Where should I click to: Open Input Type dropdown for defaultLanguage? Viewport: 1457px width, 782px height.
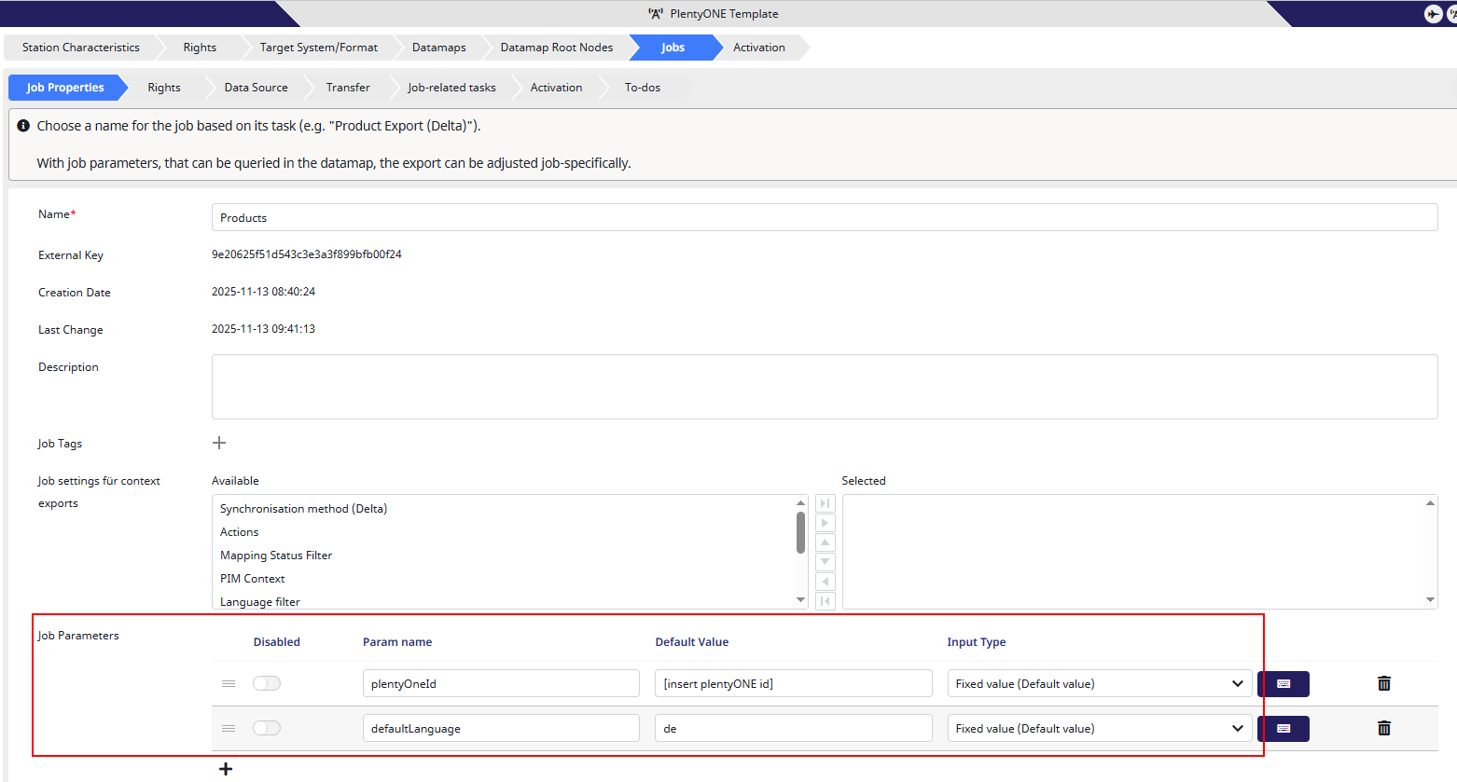pyautogui.click(x=1239, y=728)
